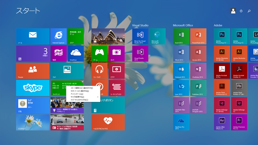Open the Lightroom (Lr) tile

[x=253, y=36]
